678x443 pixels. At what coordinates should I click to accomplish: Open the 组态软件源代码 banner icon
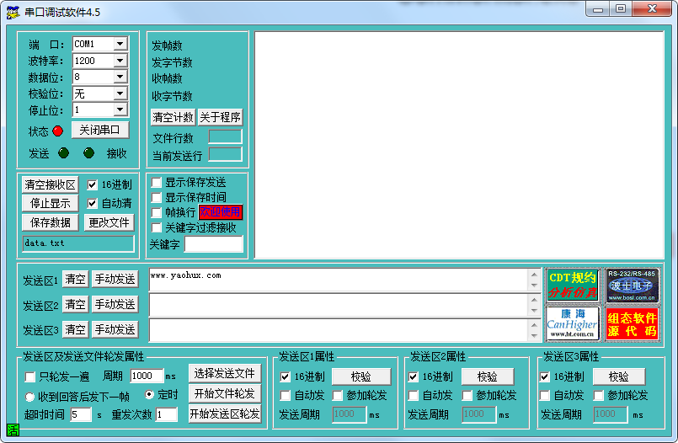632,323
